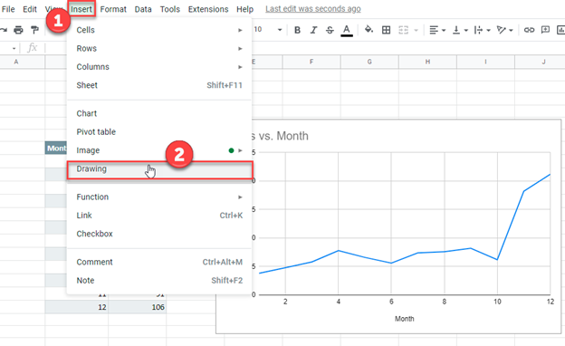
Task: Select column J header
Action: pos(541,62)
